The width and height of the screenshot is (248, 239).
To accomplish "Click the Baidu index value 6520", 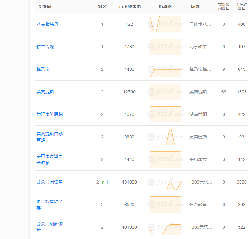I will (x=129, y=205).
